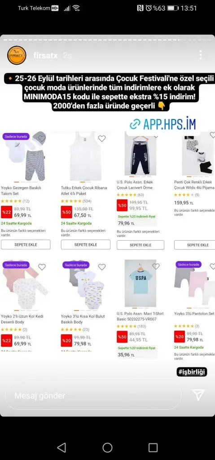Open the APP.HPS.İM link sticker
This screenshot has width=215, height=460.
tap(162, 124)
